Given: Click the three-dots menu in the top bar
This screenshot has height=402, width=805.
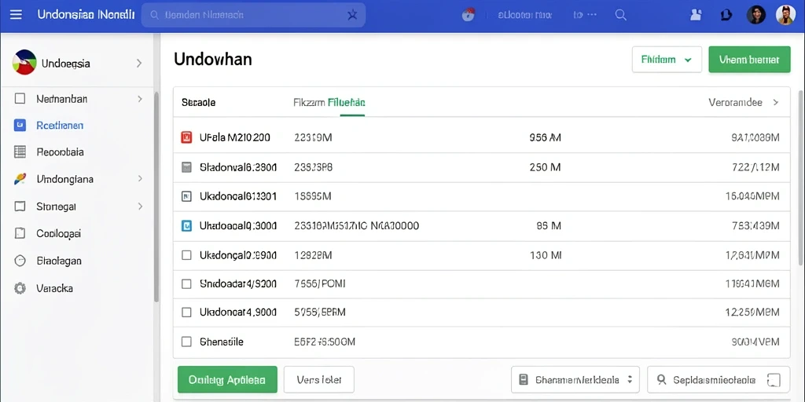Looking at the screenshot, I should point(591,16).
